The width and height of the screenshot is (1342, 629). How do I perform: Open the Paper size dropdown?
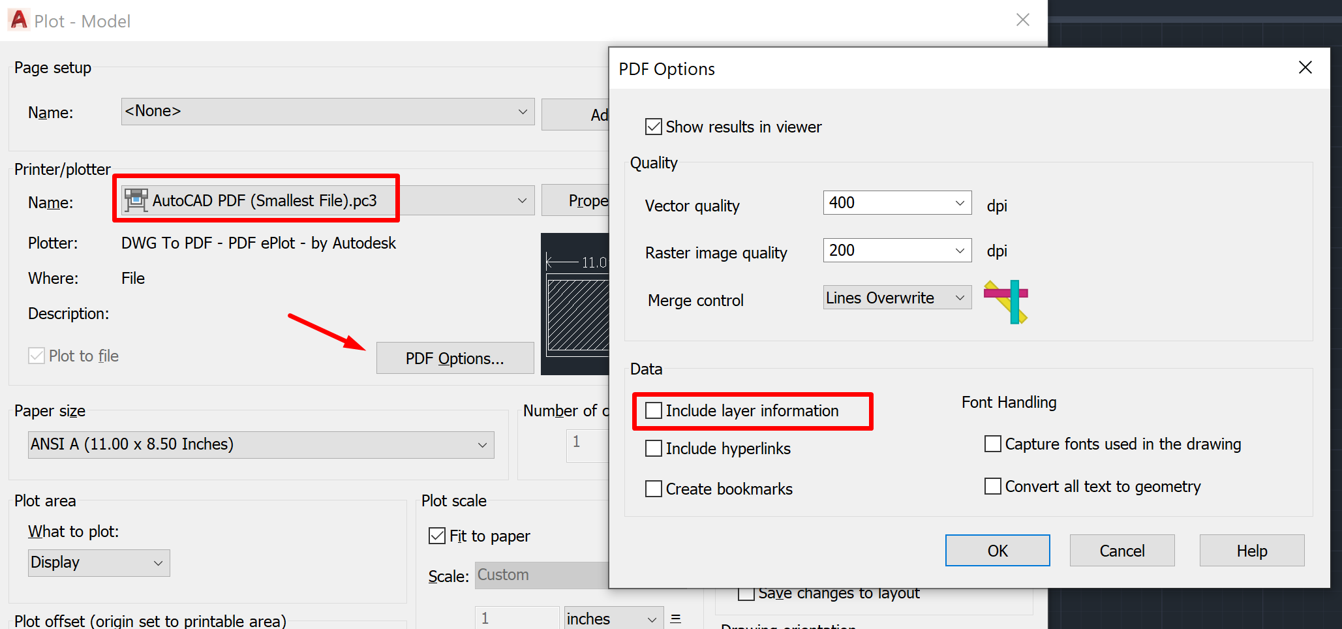coord(482,444)
